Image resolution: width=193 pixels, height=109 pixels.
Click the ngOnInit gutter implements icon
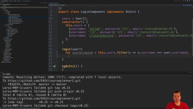click(54, 66)
